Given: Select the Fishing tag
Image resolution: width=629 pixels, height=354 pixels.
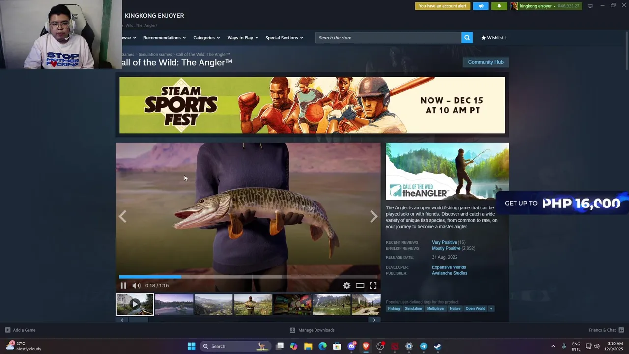Looking at the screenshot, I should pos(394,309).
